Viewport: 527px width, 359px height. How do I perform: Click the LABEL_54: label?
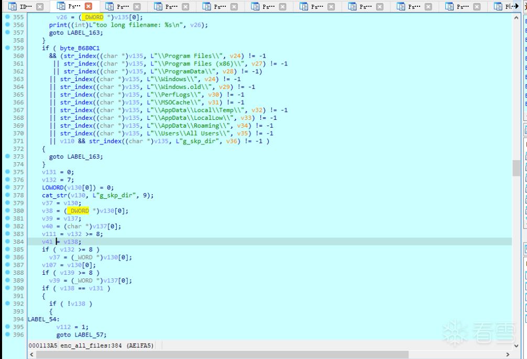43,319
